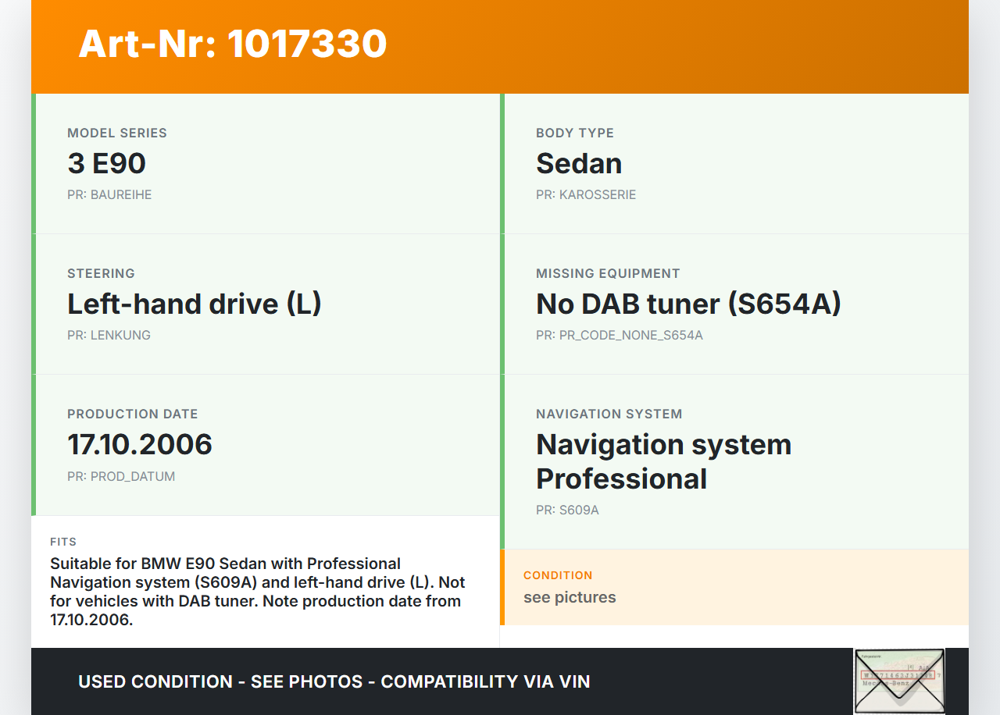The width and height of the screenshot is (1000, 715).
Task: Click the 'see pictures' condition text
Action: (x=570, y=597)
